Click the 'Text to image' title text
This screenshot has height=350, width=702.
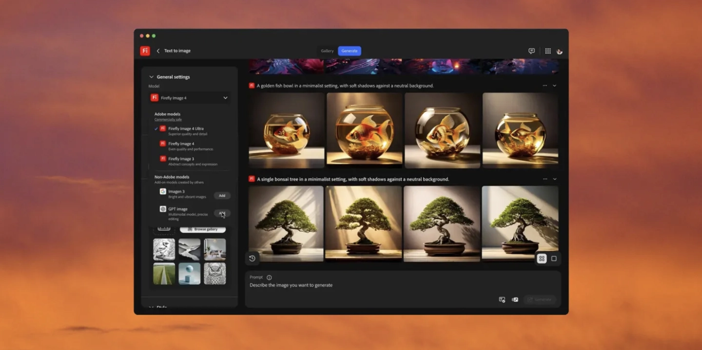tap(177, 51)
